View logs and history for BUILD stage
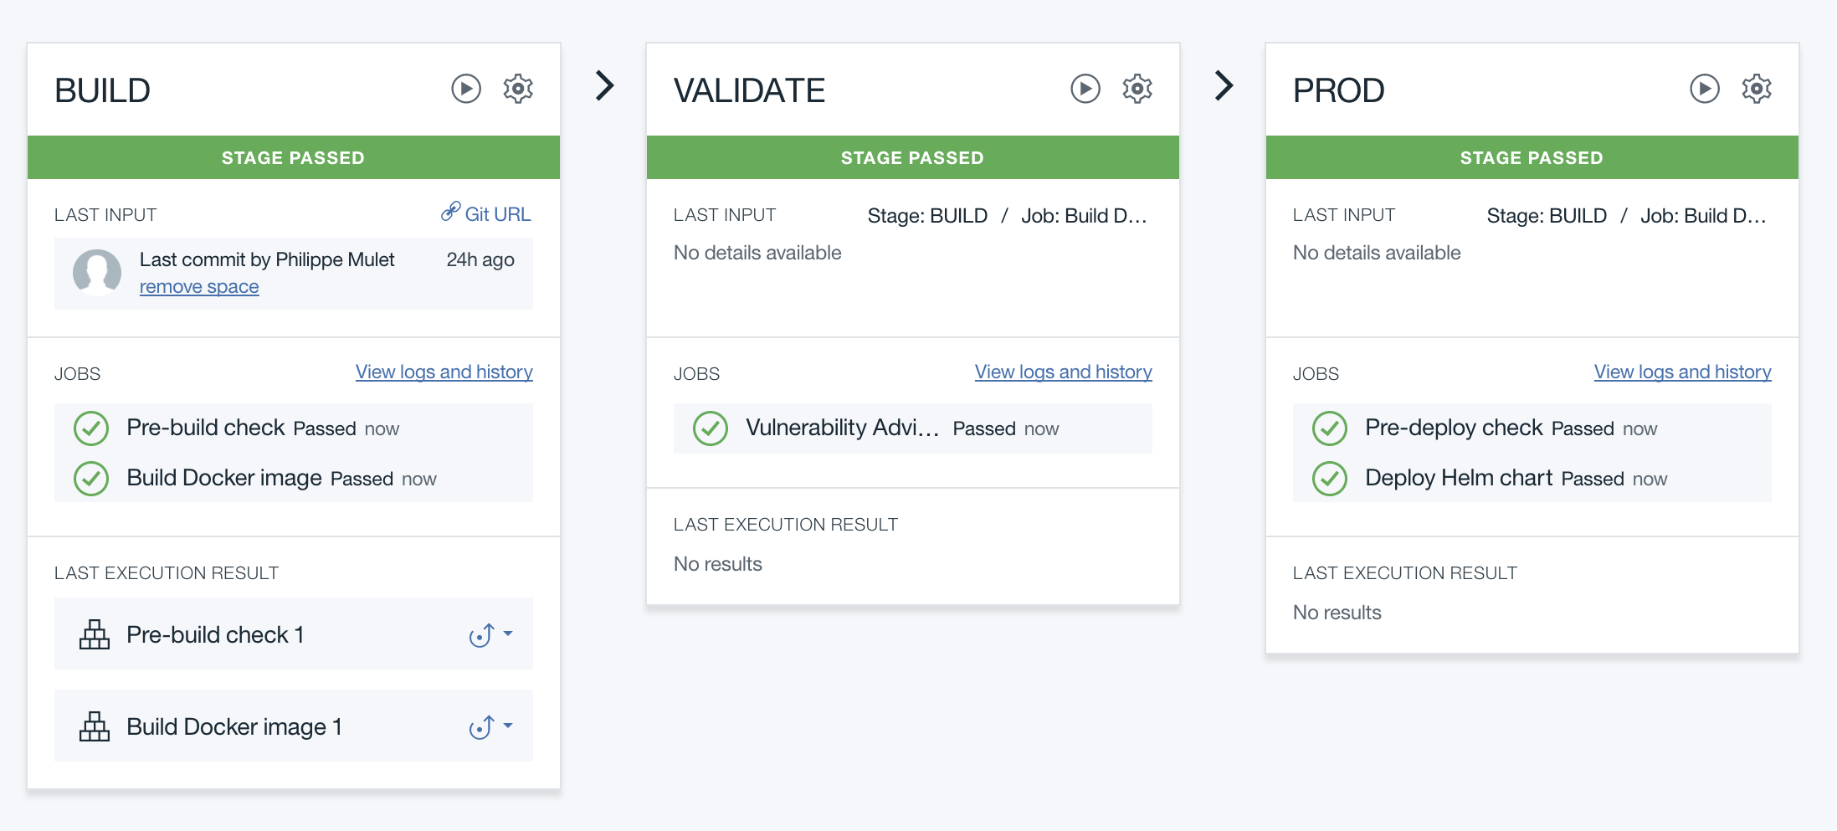The width and height of the screenshot is (1837, 831). tap(444, 372)
